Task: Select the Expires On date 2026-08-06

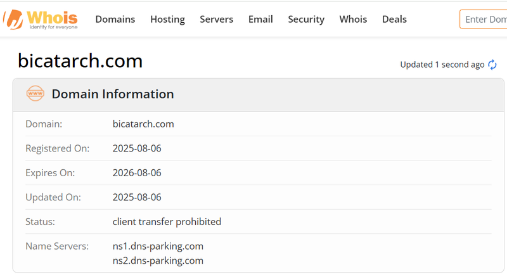Action: point(137,173)
